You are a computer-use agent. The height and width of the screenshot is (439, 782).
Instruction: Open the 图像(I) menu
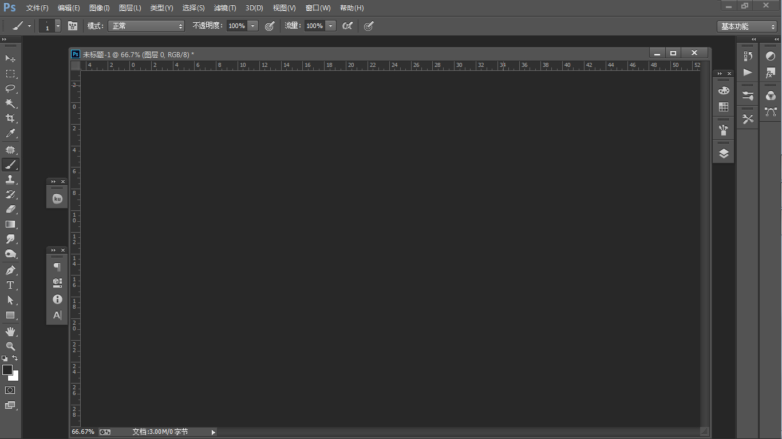100,8
